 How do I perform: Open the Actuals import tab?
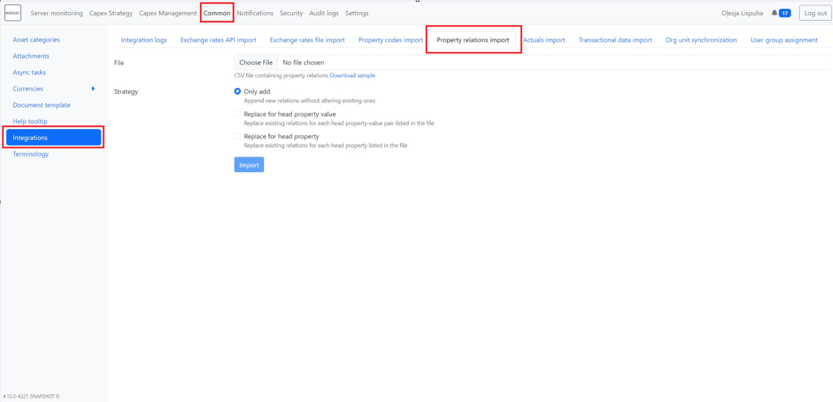[x=544, y=40]
